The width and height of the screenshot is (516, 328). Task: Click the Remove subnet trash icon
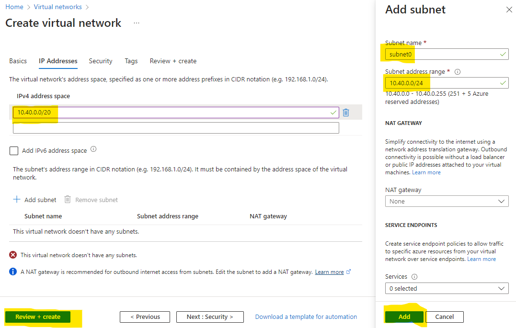click(68, 199)
